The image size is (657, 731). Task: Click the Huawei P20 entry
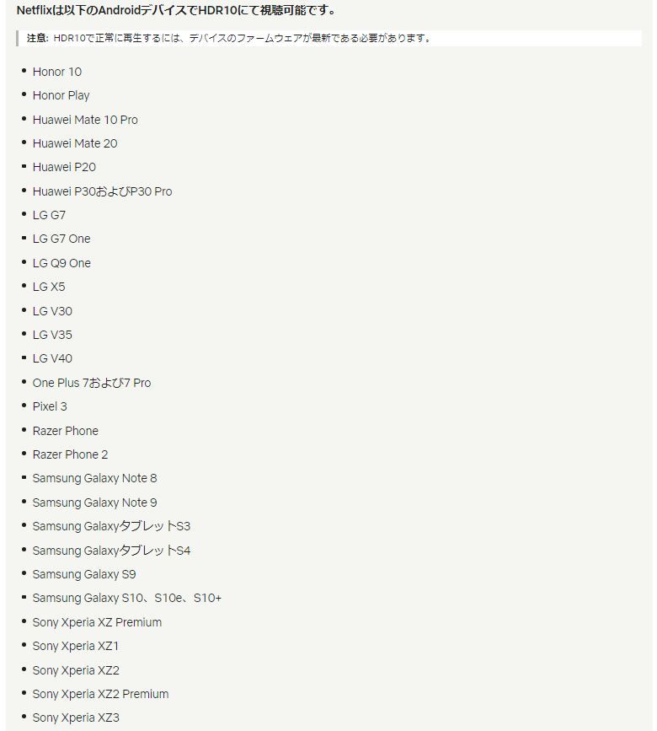pos(64,167)
